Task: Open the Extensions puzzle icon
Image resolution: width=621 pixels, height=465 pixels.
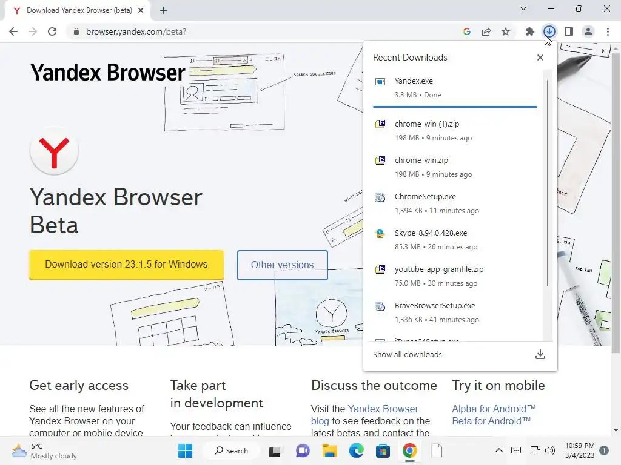Action: click(x=530, y=31)
